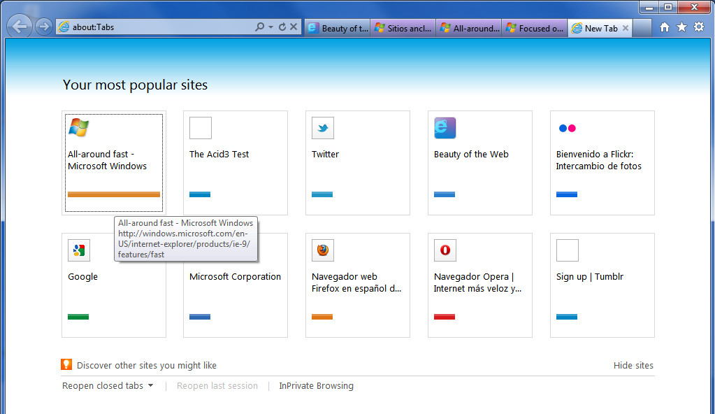Viewport: 715px width, 414px height.
Task: Click the orange activity bar on All-around fast tile
Action: (113, 194)
